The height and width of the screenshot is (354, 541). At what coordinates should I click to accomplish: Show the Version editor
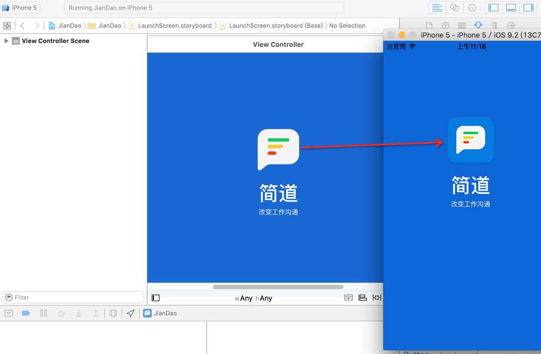tap(472, 8)
